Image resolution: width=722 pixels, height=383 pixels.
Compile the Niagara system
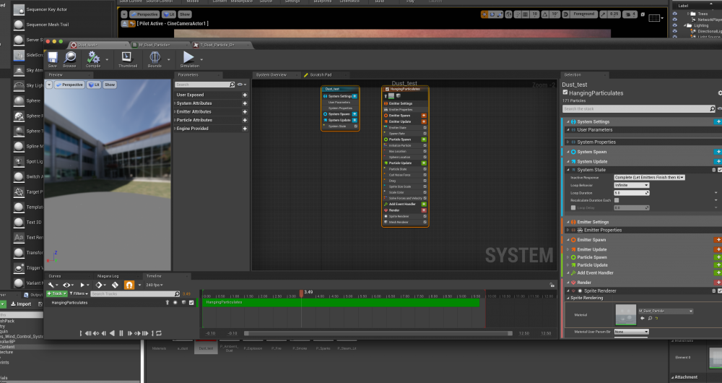[92, 58]
